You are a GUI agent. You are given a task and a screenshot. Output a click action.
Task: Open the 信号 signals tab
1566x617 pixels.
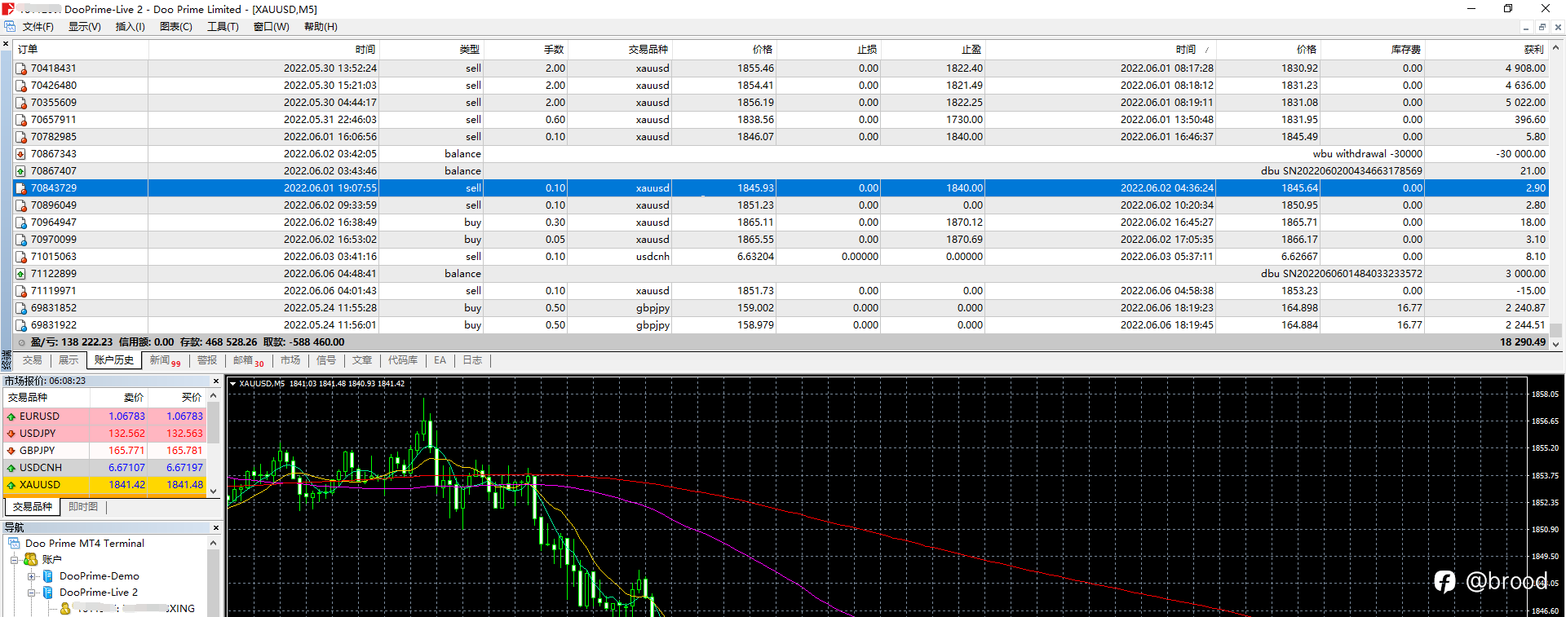click(326, 360)
